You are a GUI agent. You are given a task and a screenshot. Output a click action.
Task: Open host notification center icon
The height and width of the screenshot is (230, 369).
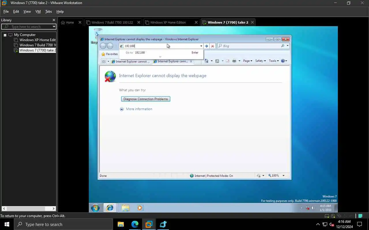click(x=359, y=224)
